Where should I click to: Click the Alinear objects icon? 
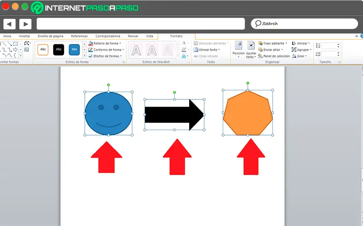(294, 43)
